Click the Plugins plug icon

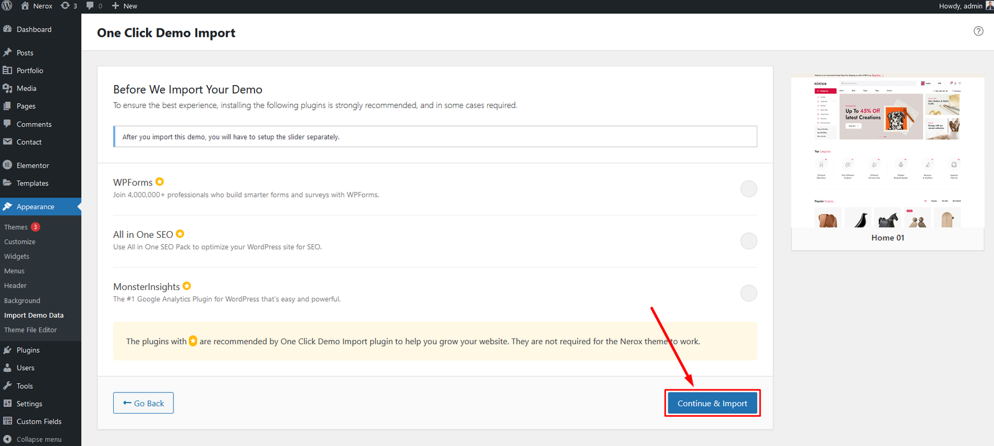tap(7, 350)
